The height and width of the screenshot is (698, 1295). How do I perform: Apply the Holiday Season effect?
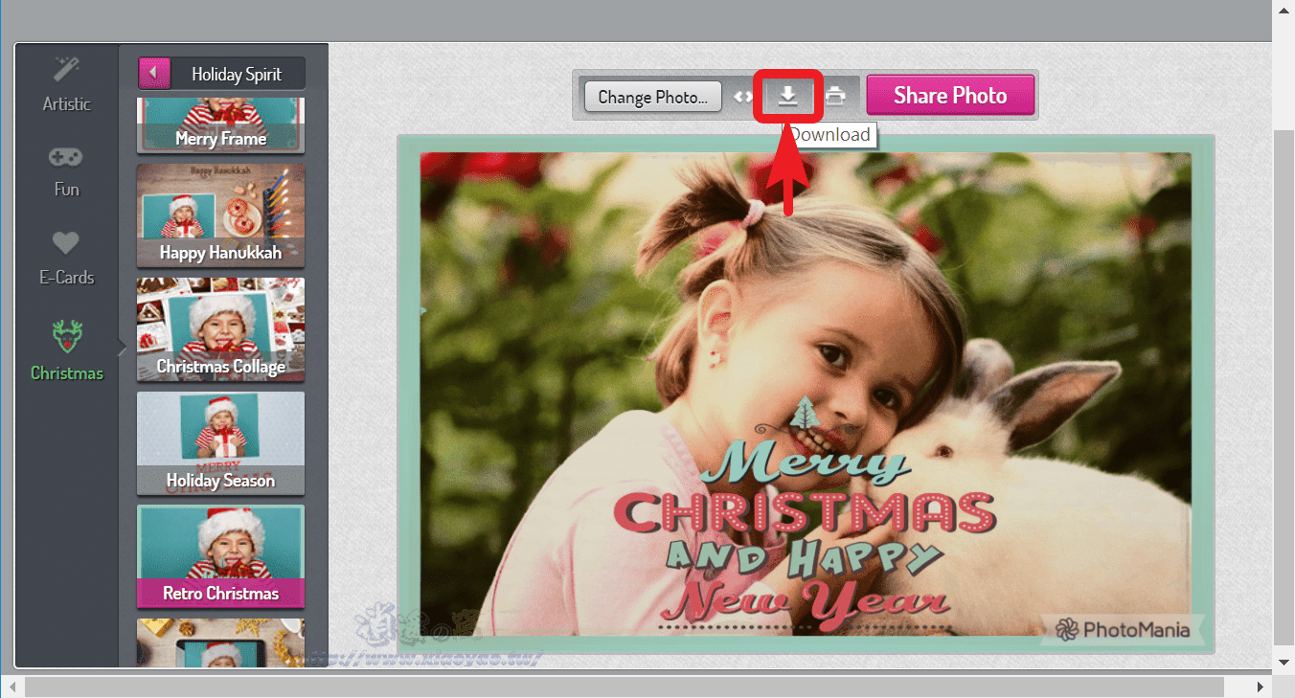tap(220, 442)
